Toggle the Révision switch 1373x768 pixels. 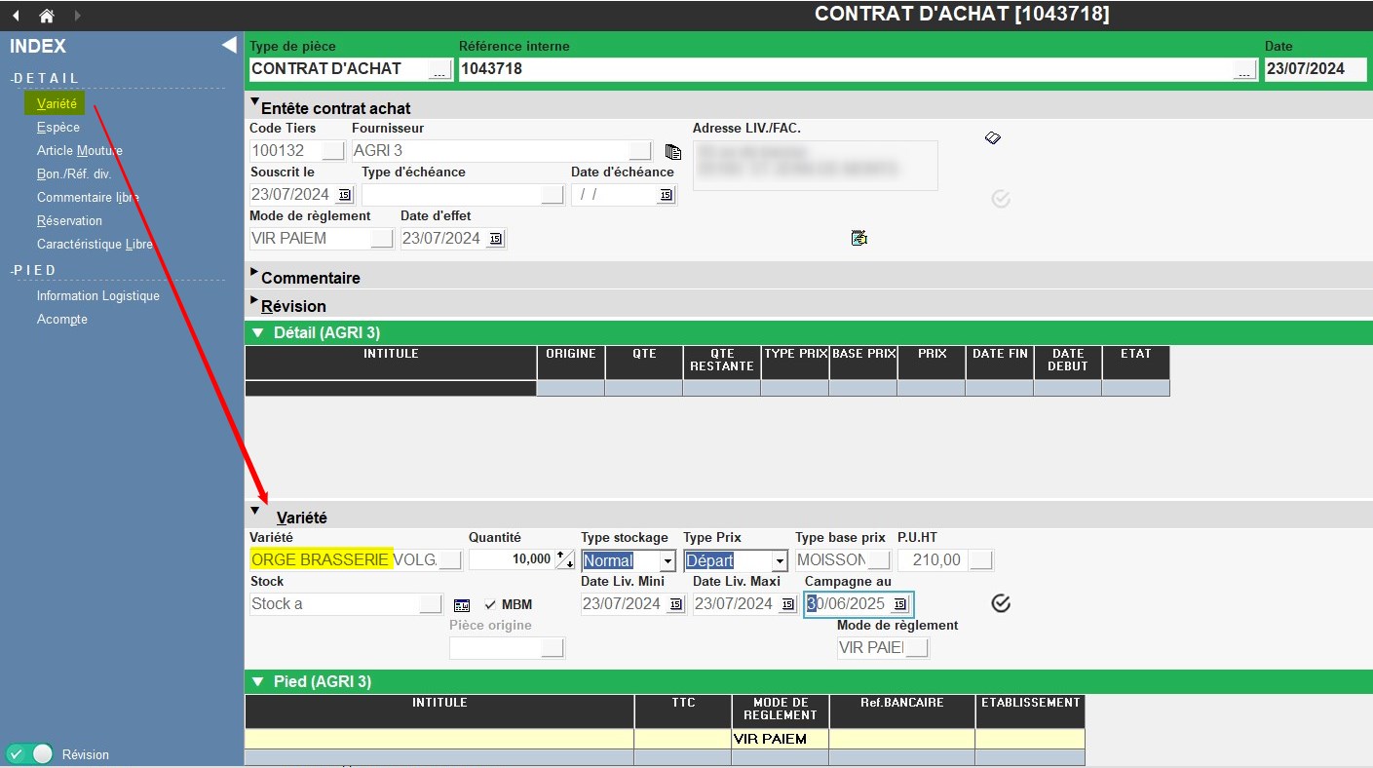click(x=29, y=754)
